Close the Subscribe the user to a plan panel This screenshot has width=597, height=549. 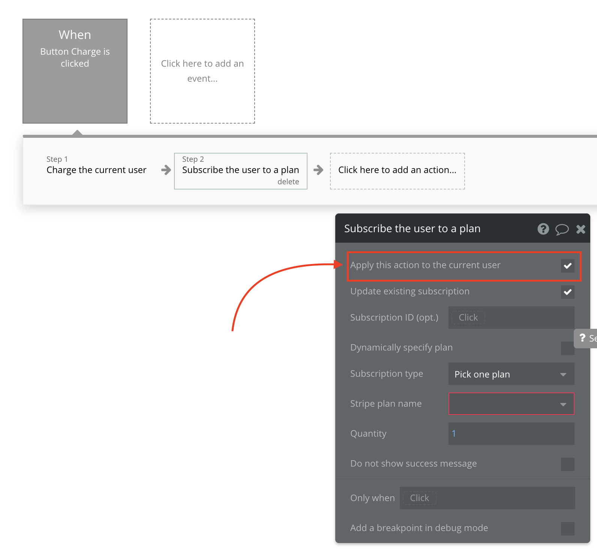pyautogui.click(x=580, y=229)
